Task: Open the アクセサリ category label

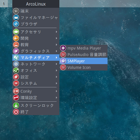Action: point(31,32)
